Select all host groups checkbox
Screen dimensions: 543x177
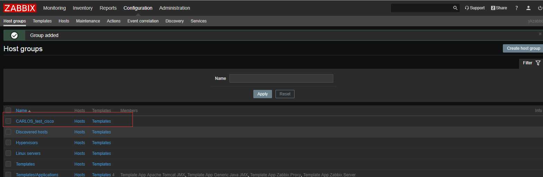(8, 110)
